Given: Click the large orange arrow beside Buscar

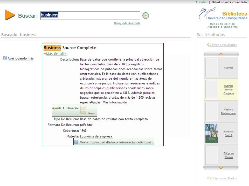Looking at the screenshot, I should [x=10, y=15].
